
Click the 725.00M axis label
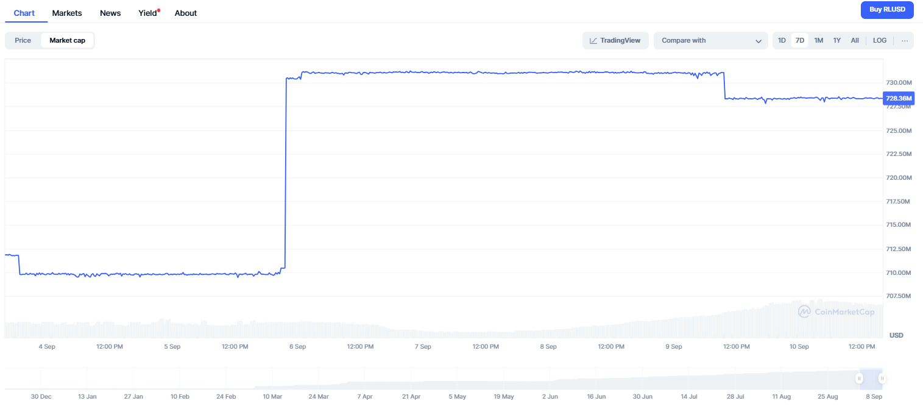point(899,130)
